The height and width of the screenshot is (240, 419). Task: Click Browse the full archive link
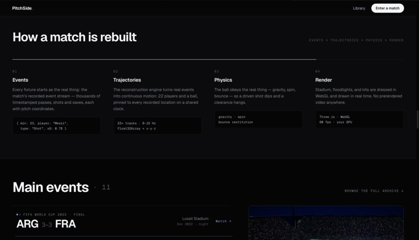tap(374, 191)
